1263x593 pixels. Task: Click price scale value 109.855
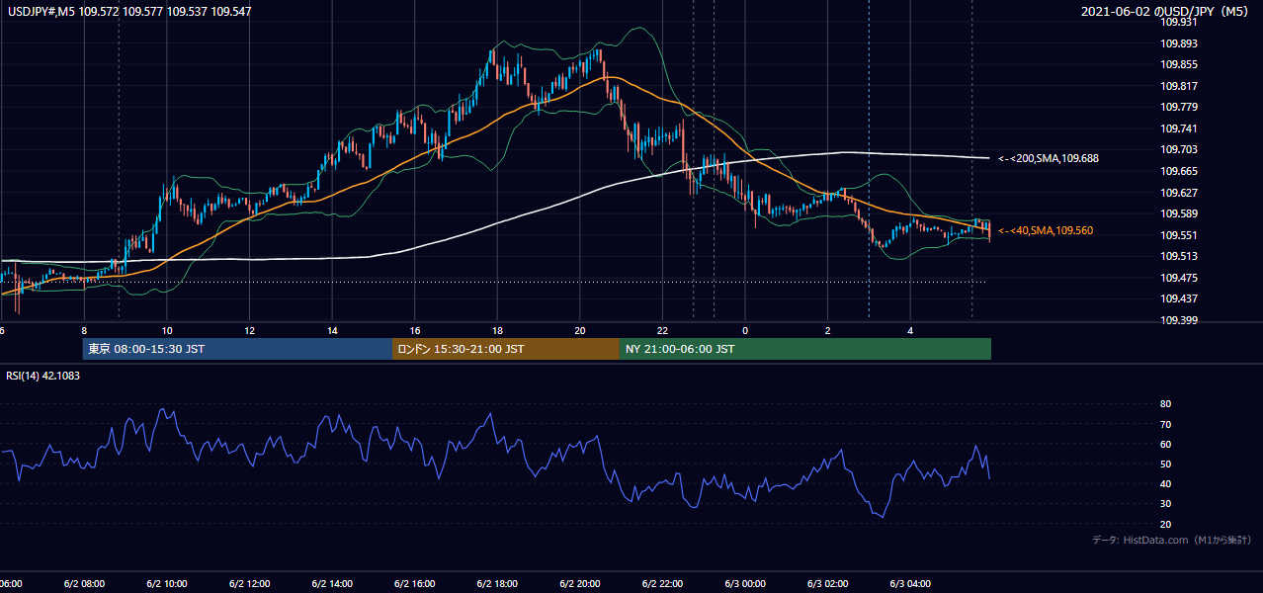(1178, 64)
